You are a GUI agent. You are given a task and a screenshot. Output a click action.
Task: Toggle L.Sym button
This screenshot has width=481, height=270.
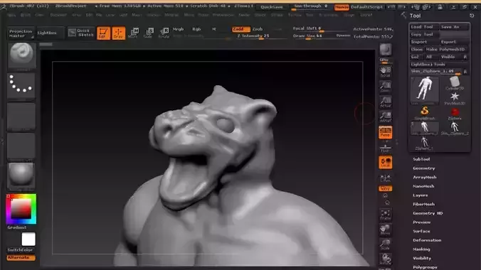click(x=385, y=178)
